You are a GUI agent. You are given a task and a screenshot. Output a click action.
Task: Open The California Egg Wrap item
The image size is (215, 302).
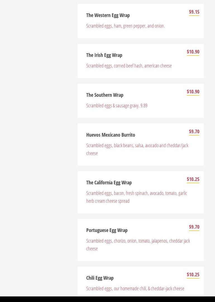(x=109, y=183)
